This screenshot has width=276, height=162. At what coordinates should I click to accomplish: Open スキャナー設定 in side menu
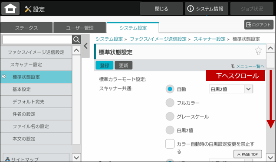36,65
